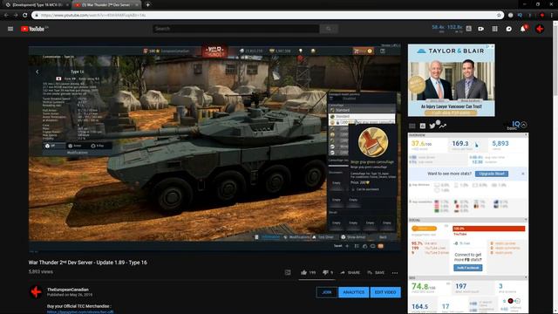The image size is (558, 314).
Task: Open the TheEuropeanCanadian channel avatar
Action: (36, 292)
